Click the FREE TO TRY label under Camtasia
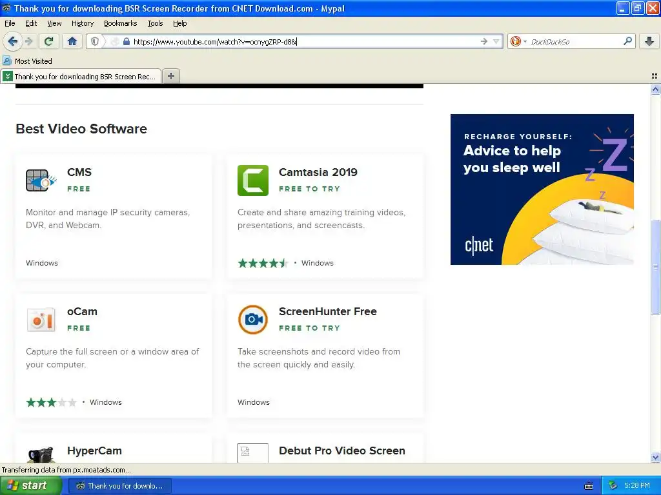661x495 pixels. (309, 189)
